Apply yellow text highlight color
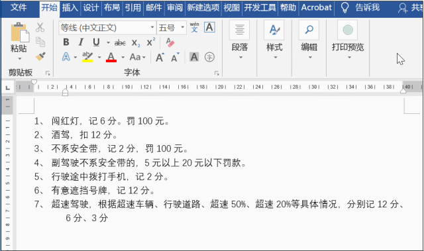This screenshot has height=251, width=424. coord(87,57)
